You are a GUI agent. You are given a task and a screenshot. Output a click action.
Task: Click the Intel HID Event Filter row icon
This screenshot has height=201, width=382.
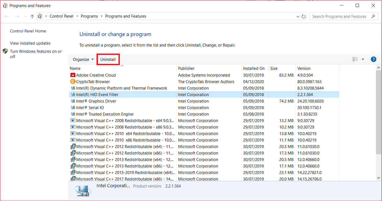(73, 95)
